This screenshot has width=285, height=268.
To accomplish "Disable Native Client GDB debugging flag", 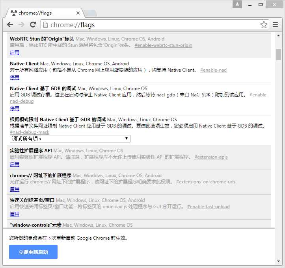I will tap(15, 109).
